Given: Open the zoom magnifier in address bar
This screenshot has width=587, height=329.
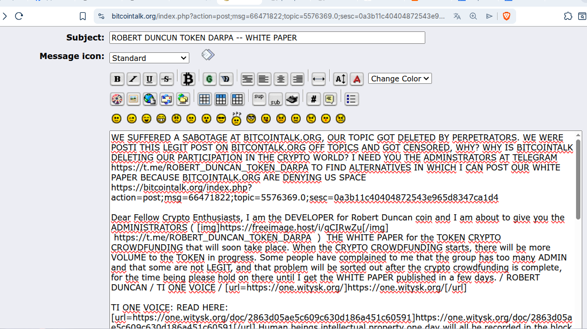Looking at the screenshot, I should pyautogui.click(x=473, y=16).
